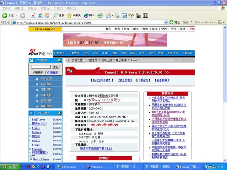Switch to the Notepad taskbar window labeled 记事本
Screen dimensions: 227x170
pyautogui.click(x=158, y=167)
